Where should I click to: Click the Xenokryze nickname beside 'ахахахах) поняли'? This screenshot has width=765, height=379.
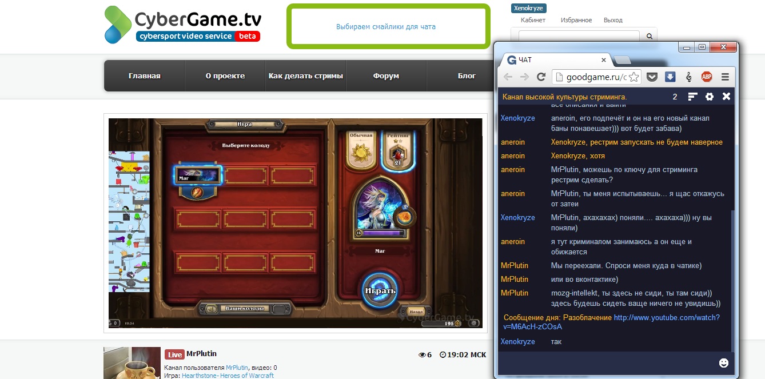pyautogui.click(x=517, y=217)
